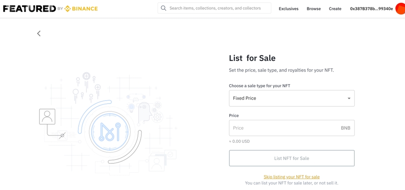Expand the sale type caret arrow

(349, 98)
